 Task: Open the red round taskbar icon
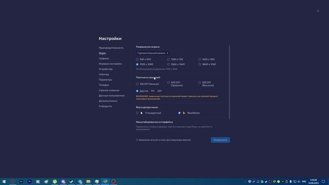point(114,181)
